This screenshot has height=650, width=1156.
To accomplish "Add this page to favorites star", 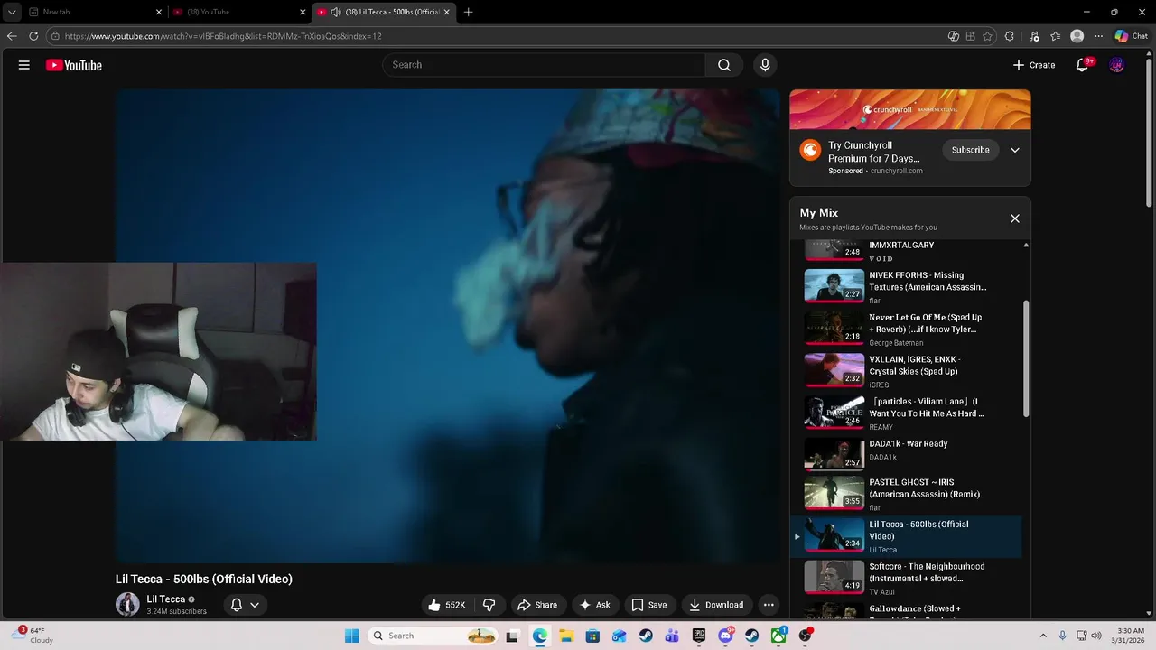I will (987, 36).
